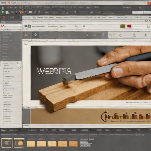
Task: Click the red icon beside the right slider
Action: (x=129, y=26)
